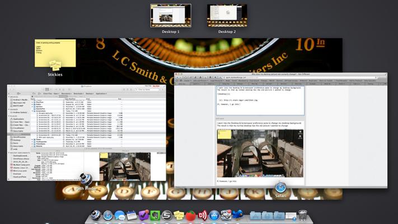The height and width of the screenshot is (224, 398).
Task: Launch the blue Twitter bird Dock icon
Action: (237, 216)
